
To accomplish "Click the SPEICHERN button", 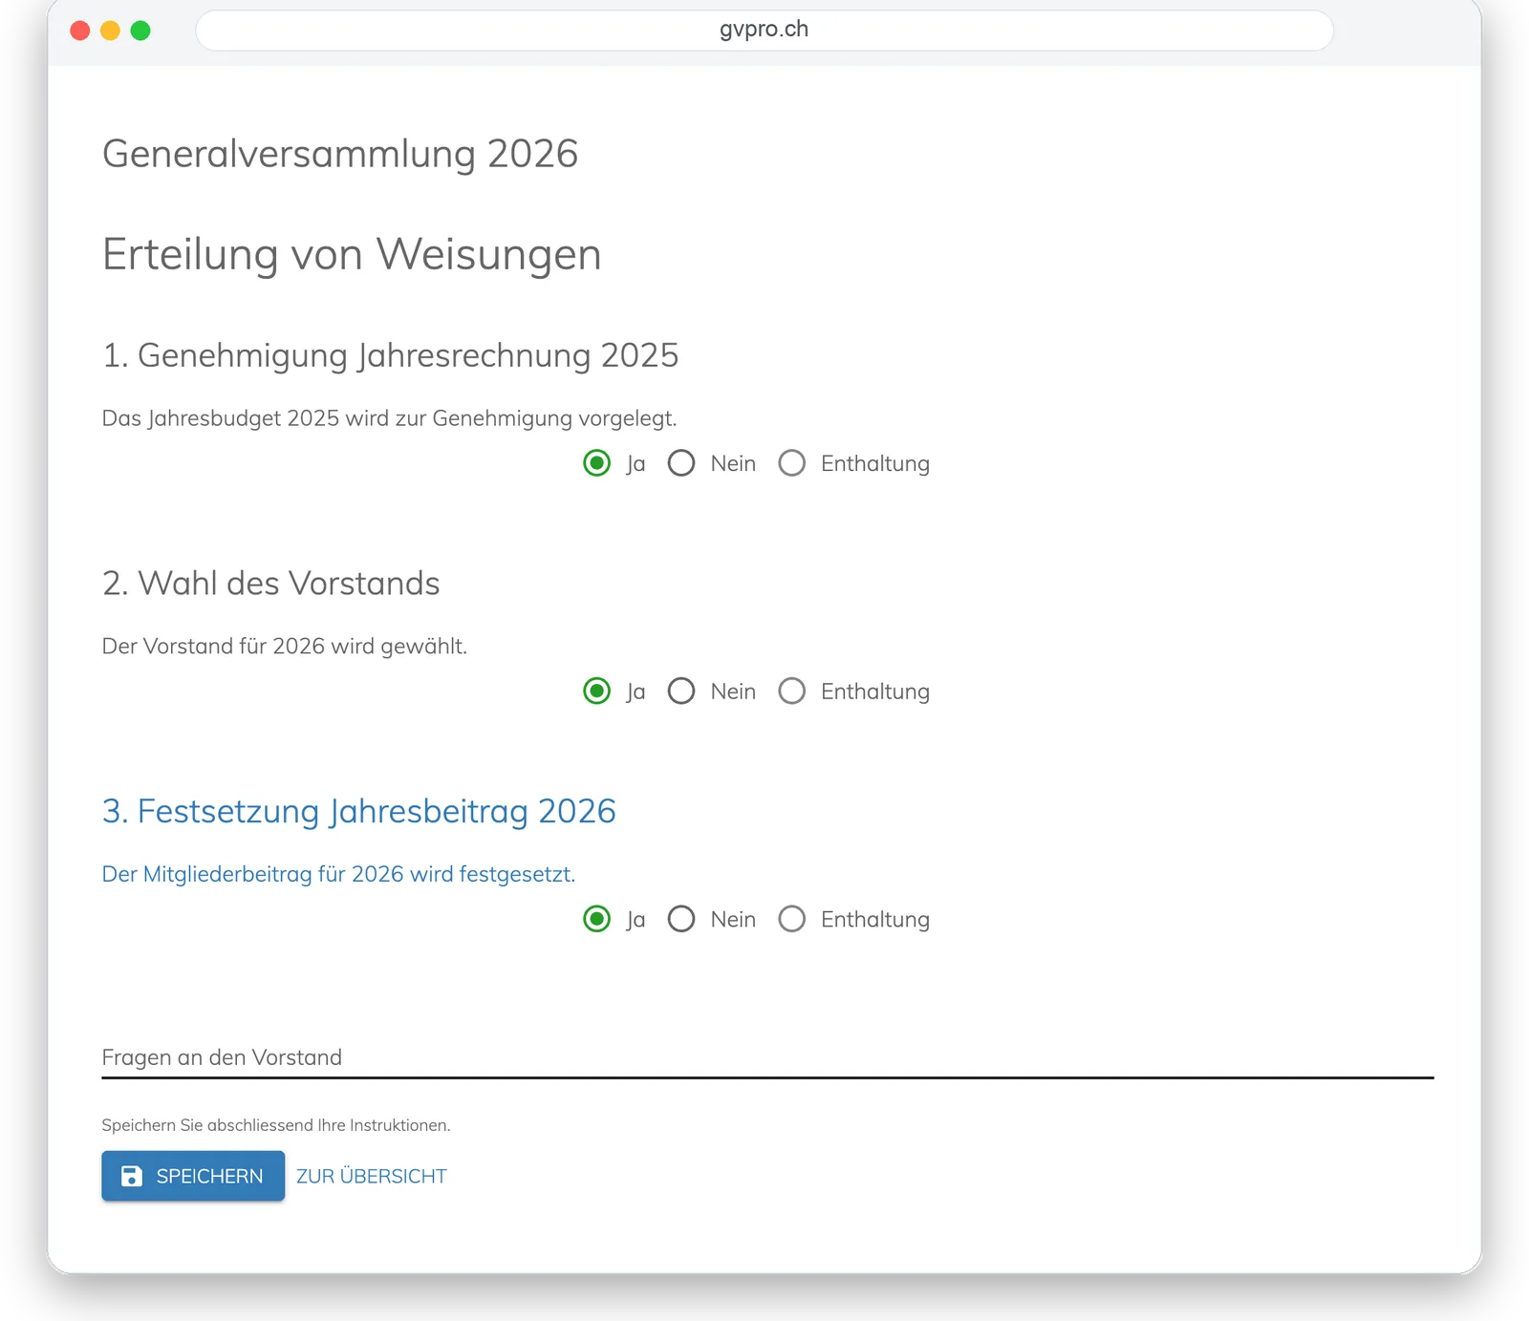I will [193, 1176].
